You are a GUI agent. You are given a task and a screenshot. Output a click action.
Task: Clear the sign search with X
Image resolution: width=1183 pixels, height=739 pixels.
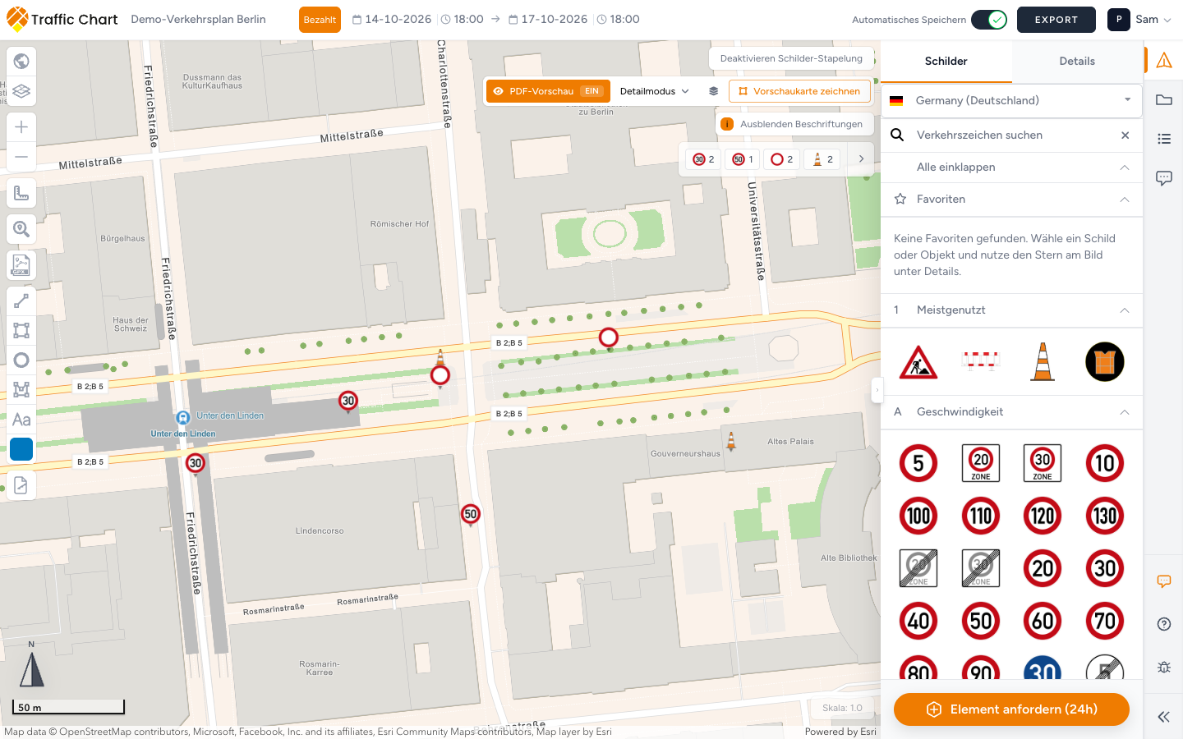click(1125, 135)
